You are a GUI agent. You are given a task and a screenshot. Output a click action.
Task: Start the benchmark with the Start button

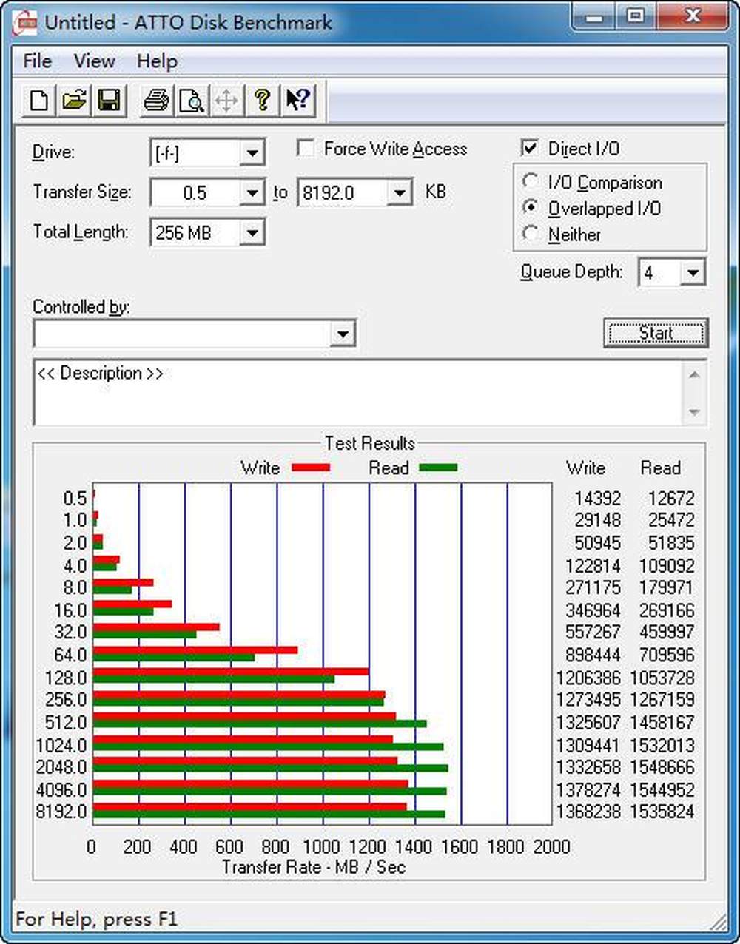(656, 333)
